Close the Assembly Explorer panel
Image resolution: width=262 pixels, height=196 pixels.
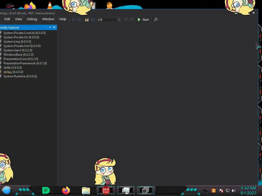pyautogui.click(x=54, y=27)
